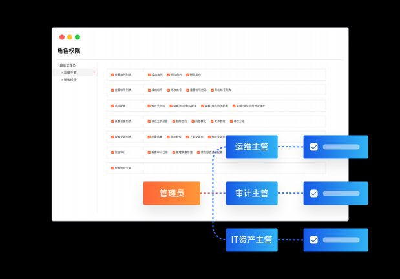Expand the 运维主管 arrow in the sidebar tree
Viewport: 400px width, 279px height.
coord(62,73)
